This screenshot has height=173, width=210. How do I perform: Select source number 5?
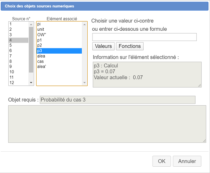18,45
